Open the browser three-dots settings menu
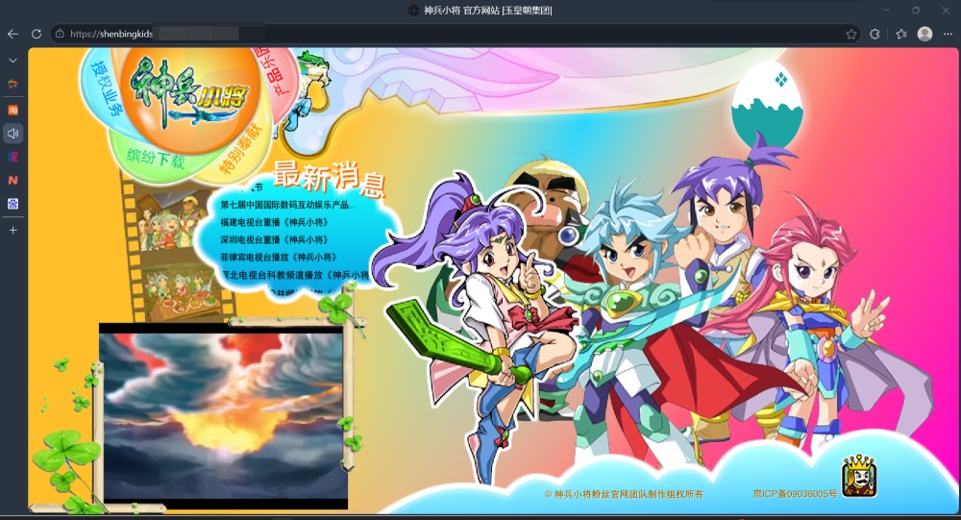The height and width of the screenshot is (520, 961). coord(948,35)
